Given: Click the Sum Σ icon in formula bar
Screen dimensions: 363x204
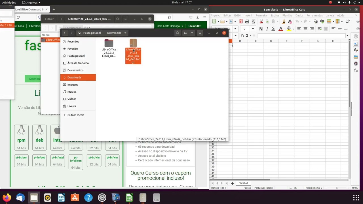Looking at the screenshot, I should coord(247,35).
